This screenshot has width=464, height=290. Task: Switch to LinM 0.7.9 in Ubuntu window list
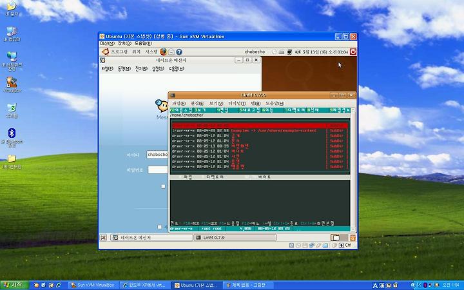tap(235, 237)
